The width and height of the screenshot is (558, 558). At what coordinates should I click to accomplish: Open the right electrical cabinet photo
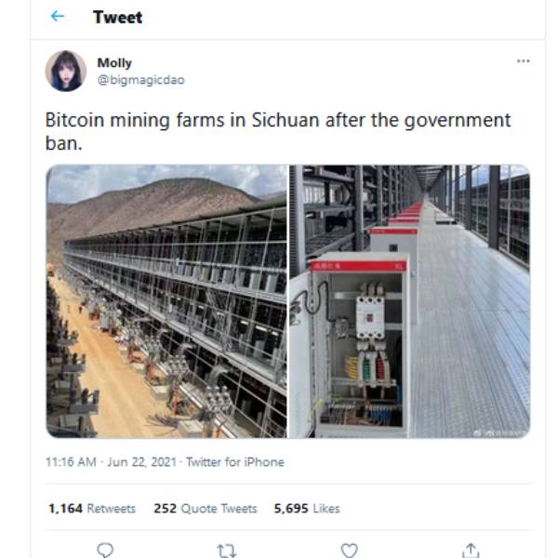pyautogui.click(x=409, y=301)
